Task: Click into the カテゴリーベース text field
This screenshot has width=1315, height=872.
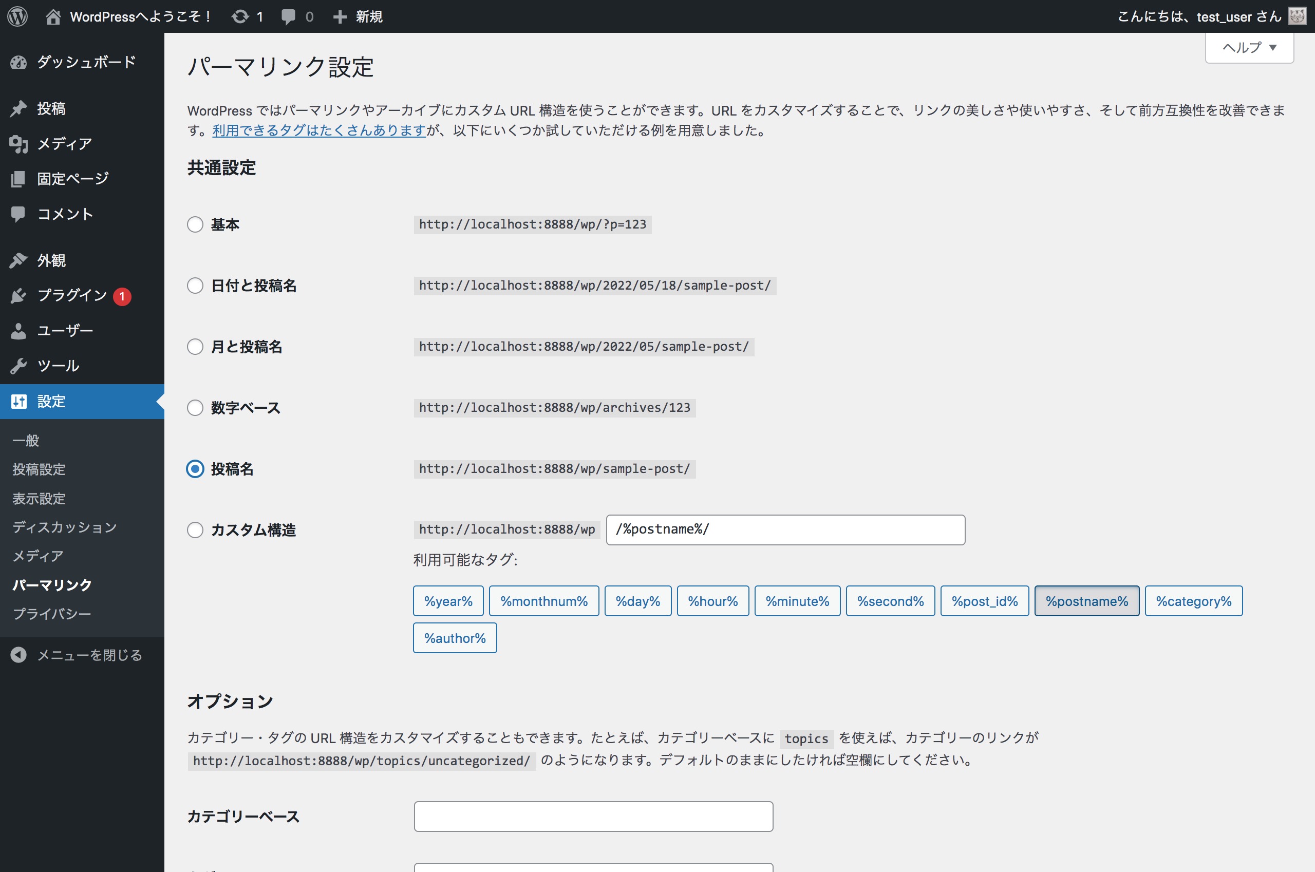Action: coord(593,816)
